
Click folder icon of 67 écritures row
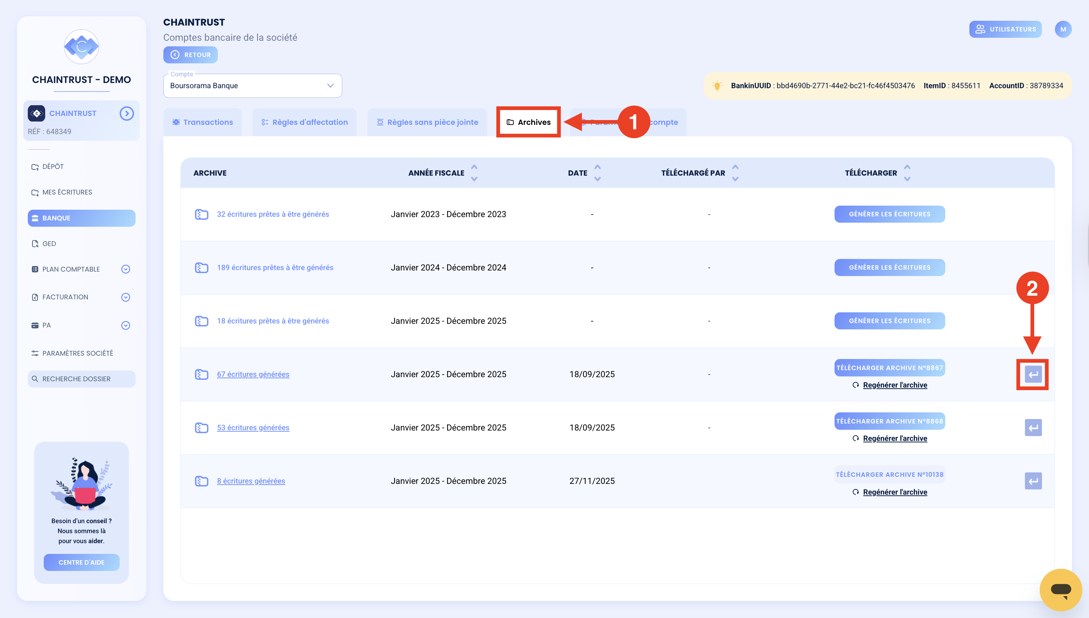click(202, 374)
